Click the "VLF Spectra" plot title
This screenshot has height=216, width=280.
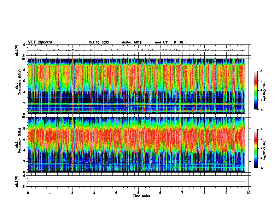coord(40,42)
